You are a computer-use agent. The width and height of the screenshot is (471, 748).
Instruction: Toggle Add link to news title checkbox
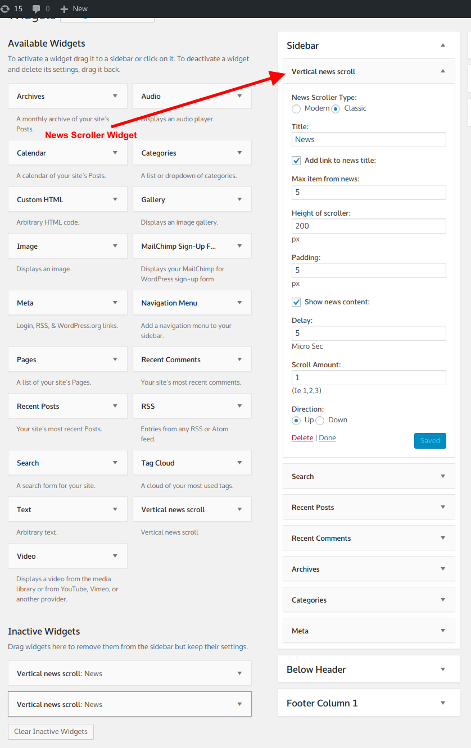coord(296,161)
